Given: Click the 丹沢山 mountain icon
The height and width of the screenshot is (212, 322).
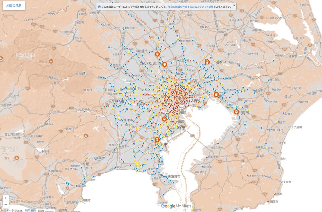Looking at the screenshot, I should 86,136.
